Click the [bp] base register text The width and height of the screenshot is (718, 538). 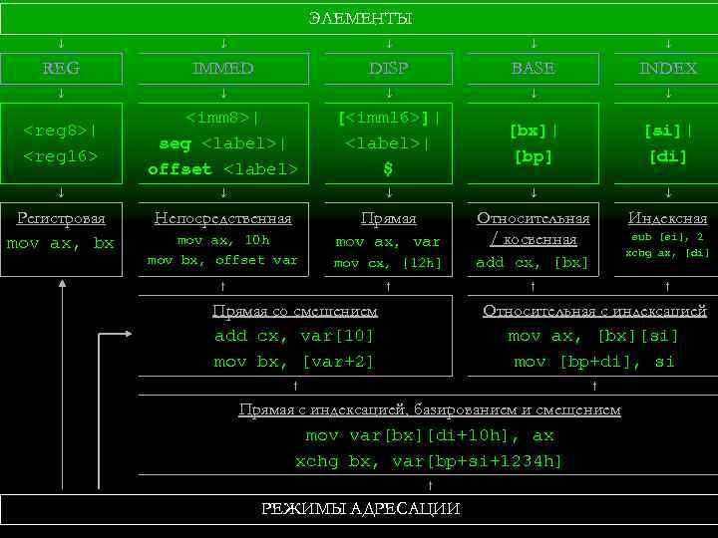(533, 157)
